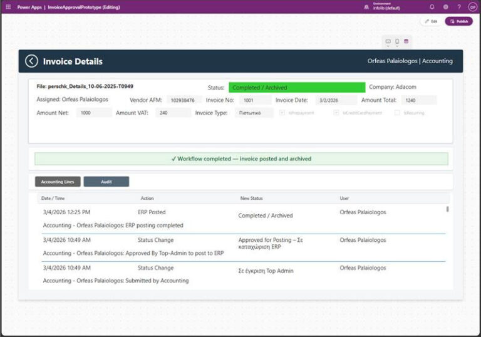Click the Action column header

[147, 199]
